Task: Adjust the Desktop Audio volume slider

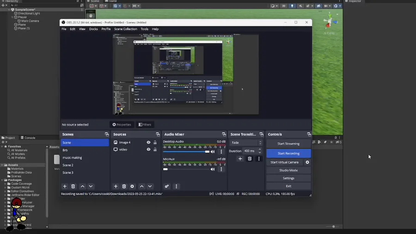Action: 207,152
